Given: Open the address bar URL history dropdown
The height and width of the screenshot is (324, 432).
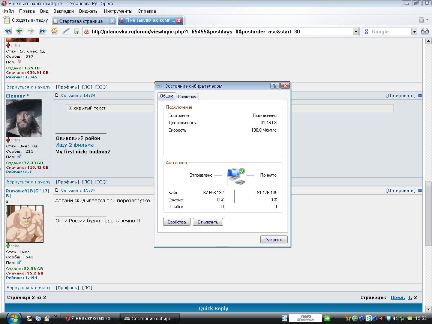Looking at the screenshot, I should pos(356,32).
